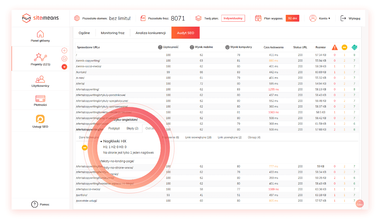Open the Analiza konkurencji tab
Screen dimensions: 380x223
pyautogui.click(x=150, y=33)
